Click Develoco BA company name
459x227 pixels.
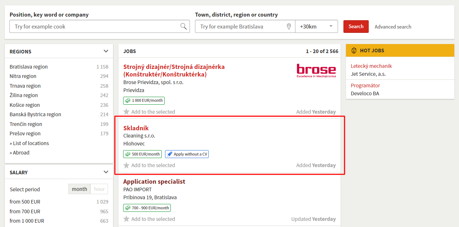(x=365, y=93)
